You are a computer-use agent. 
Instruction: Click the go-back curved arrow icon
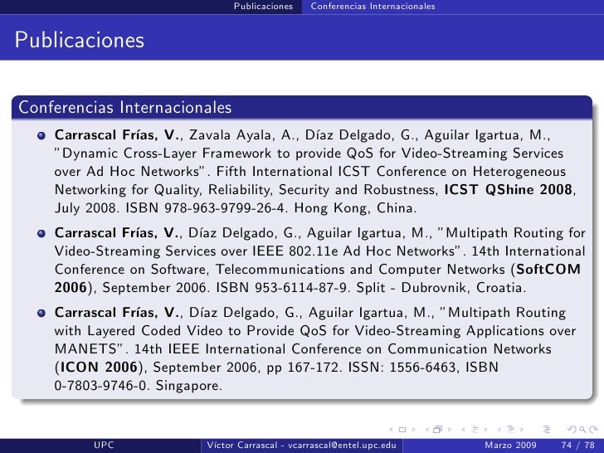572,429
